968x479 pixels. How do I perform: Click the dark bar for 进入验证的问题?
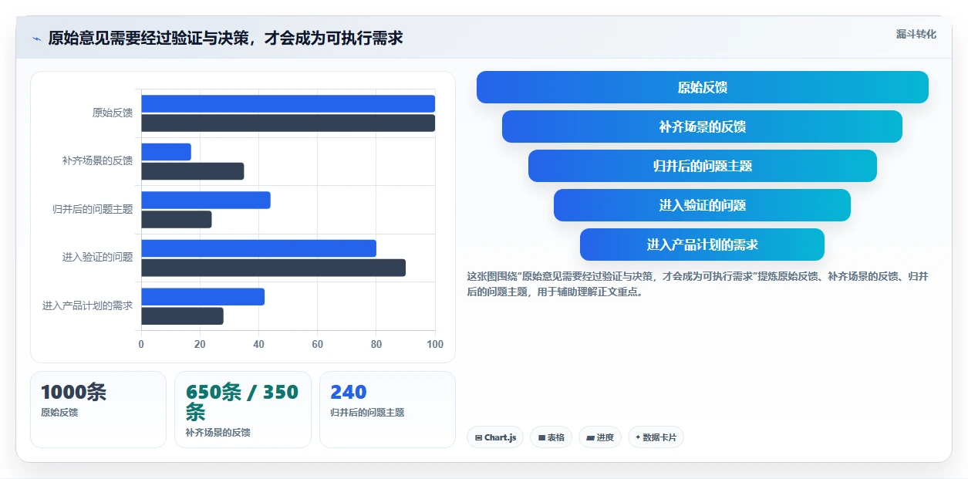[273, 268]
